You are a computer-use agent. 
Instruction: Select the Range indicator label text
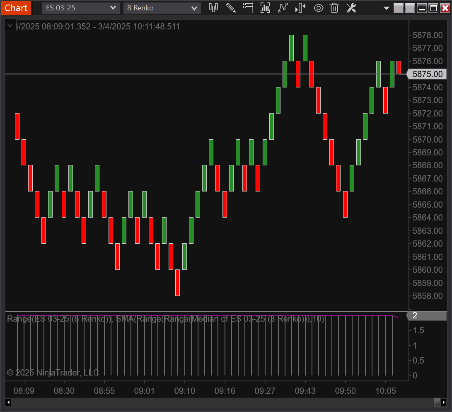coord(166,319)
